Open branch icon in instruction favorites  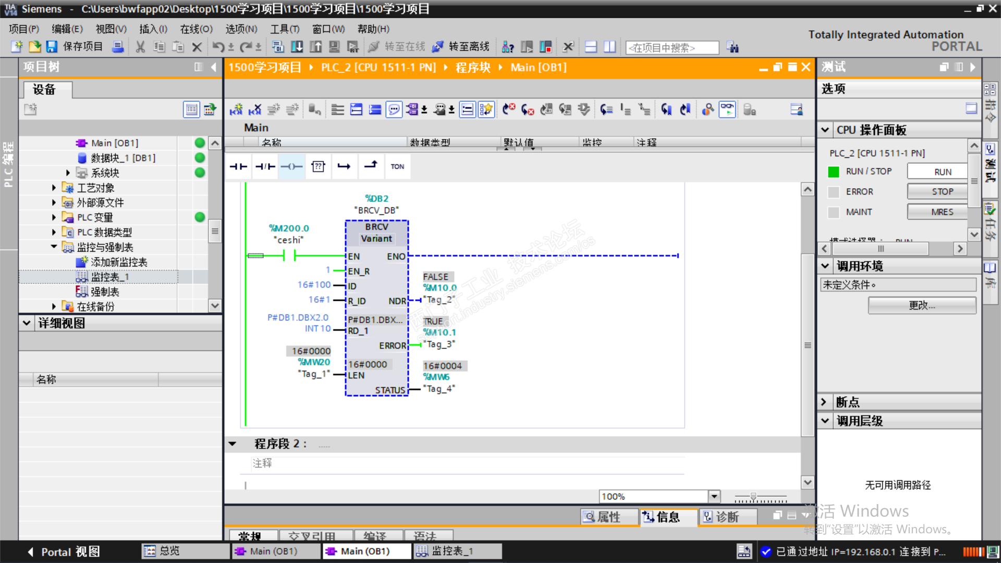click(x=344, y=167)
